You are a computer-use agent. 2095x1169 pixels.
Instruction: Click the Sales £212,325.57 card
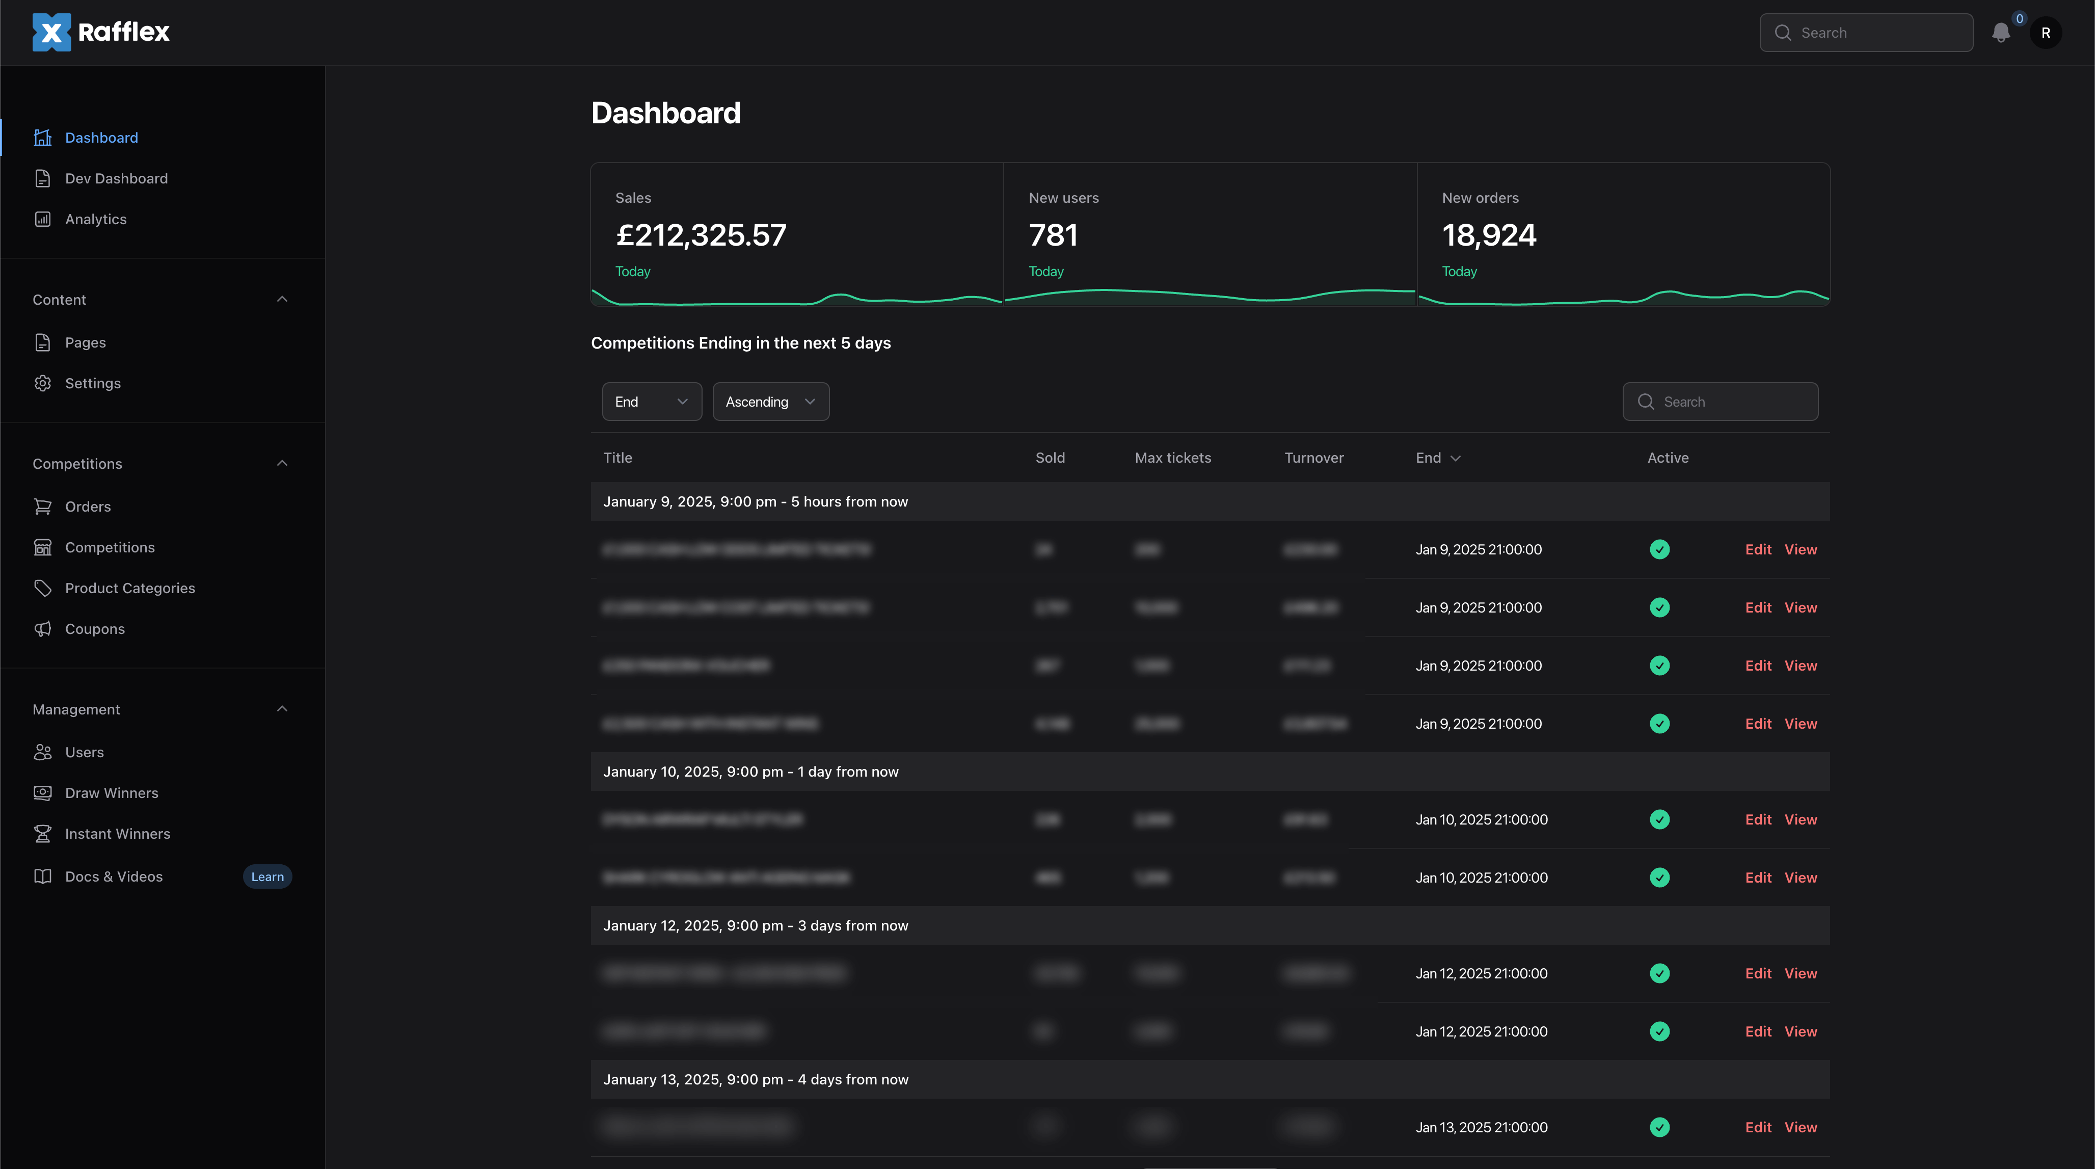(797, 234)
